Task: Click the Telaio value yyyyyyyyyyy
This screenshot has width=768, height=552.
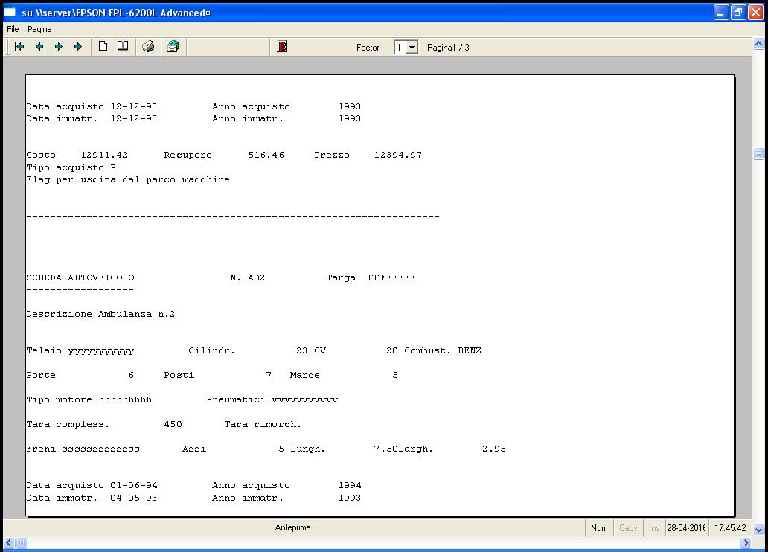Action: pyautogui.click(x=101, y=351)
